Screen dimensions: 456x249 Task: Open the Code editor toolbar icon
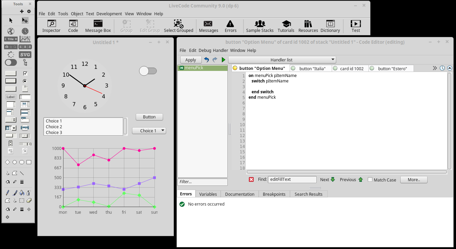(x=73, y=26)
